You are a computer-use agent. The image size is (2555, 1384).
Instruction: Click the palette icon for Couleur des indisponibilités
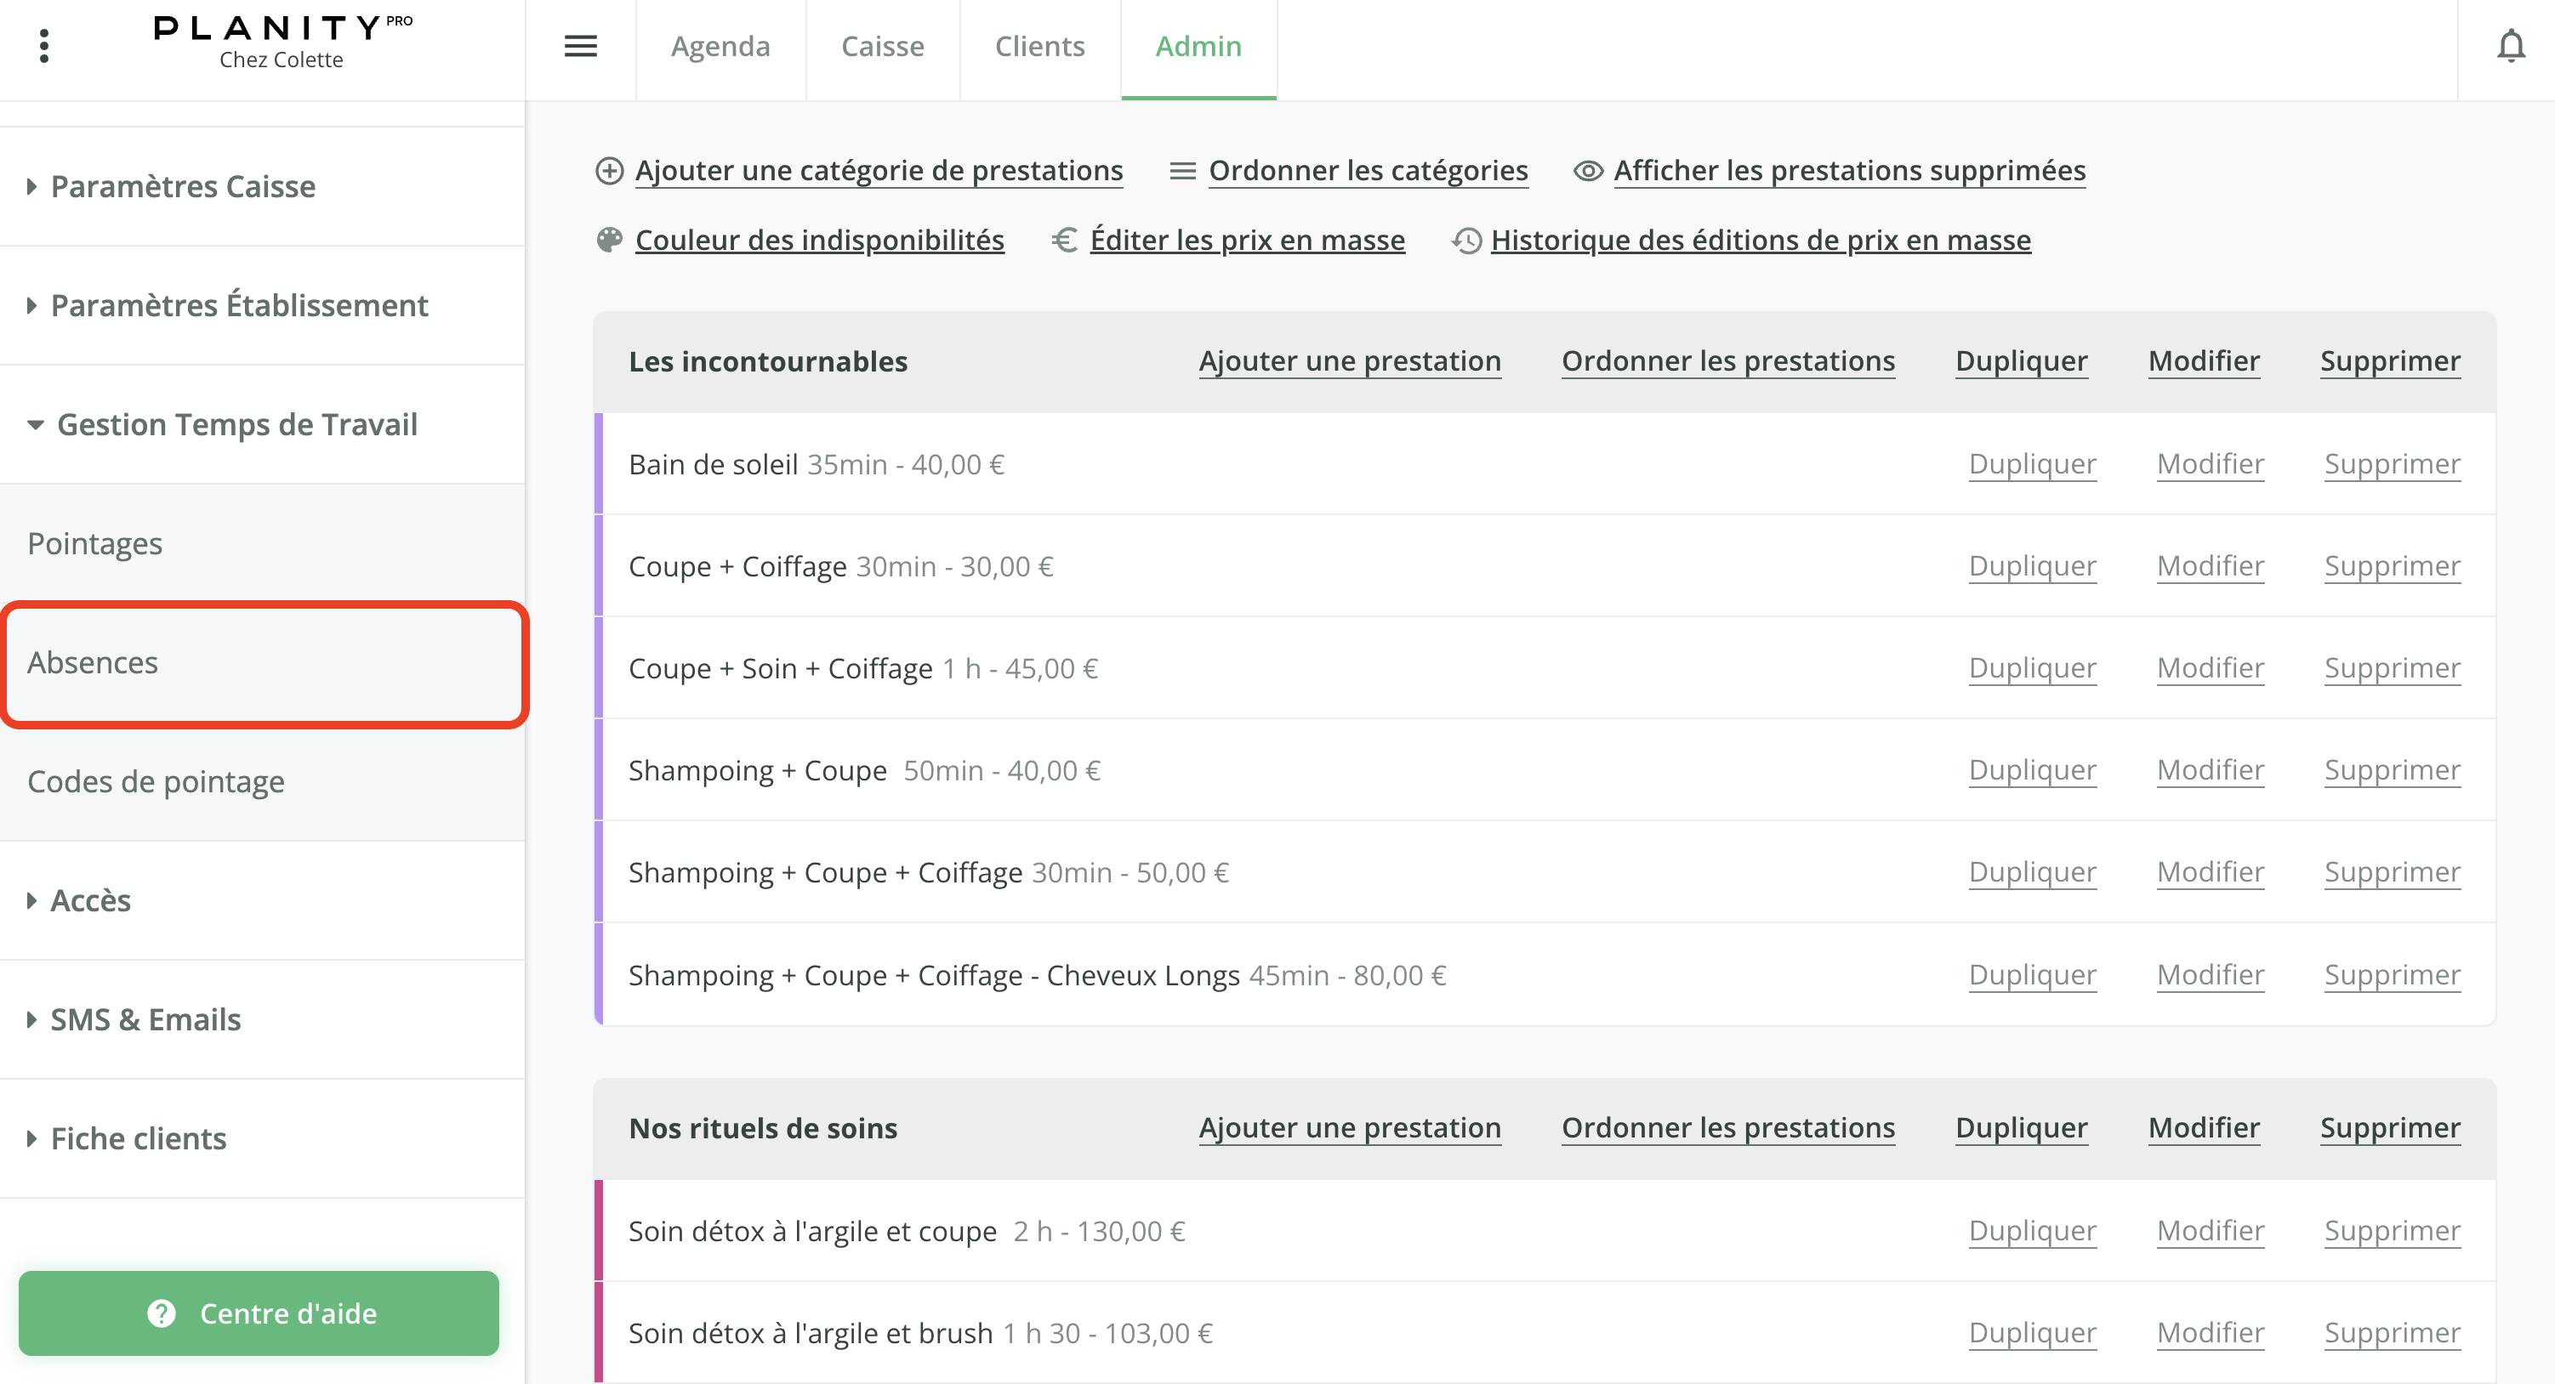pyautogui.click(x=610, y=239)
